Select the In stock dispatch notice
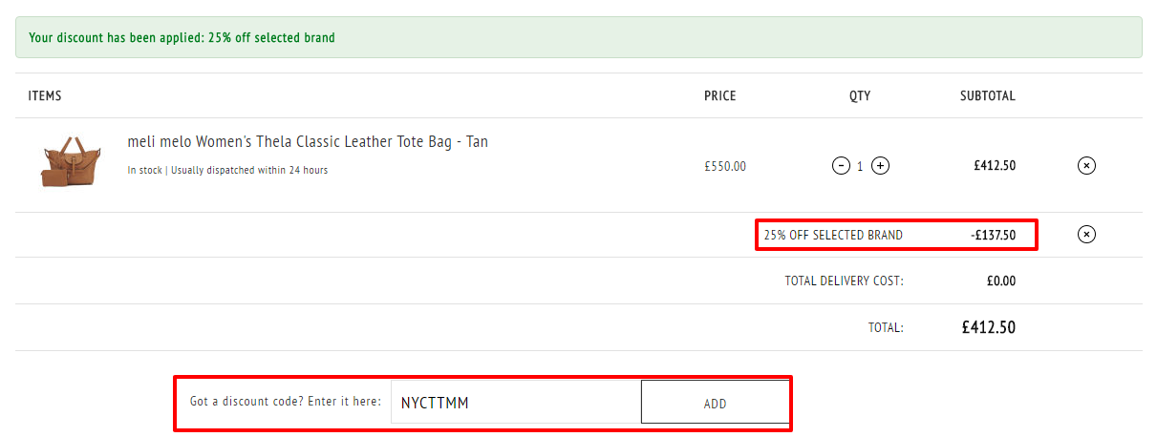This screenshot has width=1157, height=437. click(227, 170)
